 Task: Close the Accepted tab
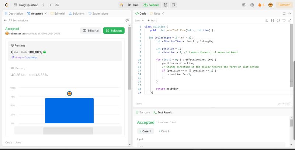(x=45, y=14)
